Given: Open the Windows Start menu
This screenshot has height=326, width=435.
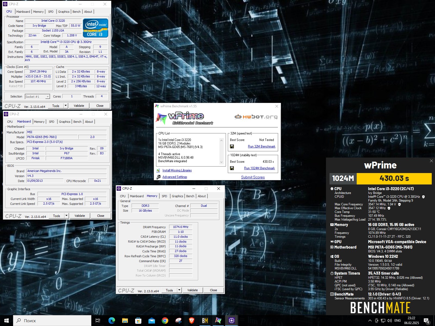Looking at the screenshot, I should pos(7,321).
